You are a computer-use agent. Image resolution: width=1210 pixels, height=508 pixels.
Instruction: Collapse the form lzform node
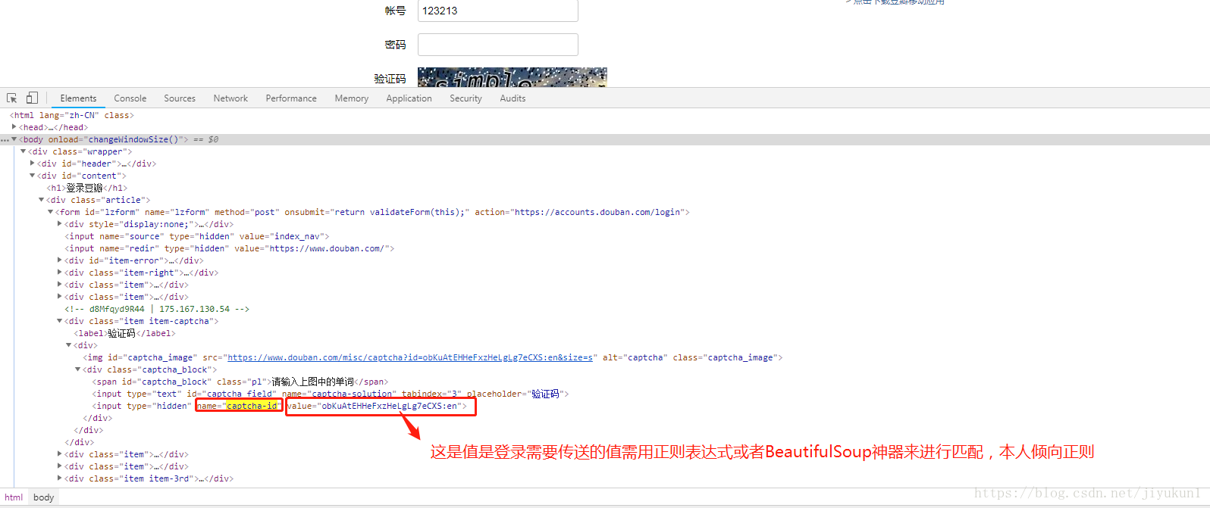(x=51, y=212)
